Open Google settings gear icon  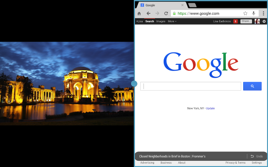click(264, 21)
